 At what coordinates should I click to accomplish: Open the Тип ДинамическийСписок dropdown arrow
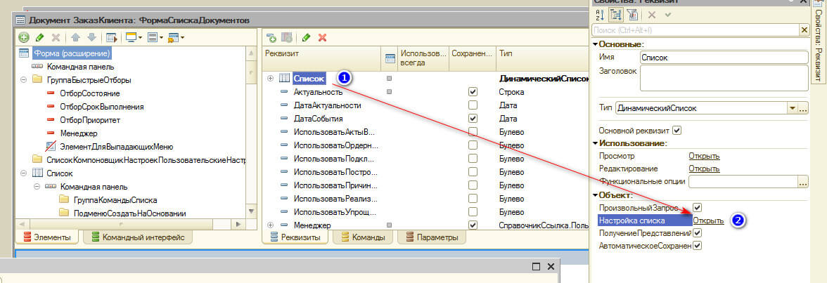(x=793, y=108)
